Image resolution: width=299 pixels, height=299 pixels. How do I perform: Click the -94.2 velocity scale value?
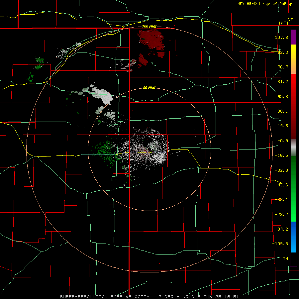click(281, 229)
